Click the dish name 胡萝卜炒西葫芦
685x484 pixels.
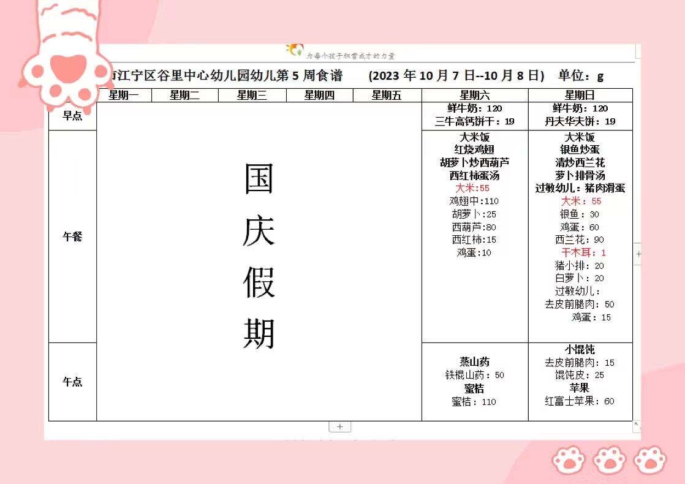tap(475, 162)
